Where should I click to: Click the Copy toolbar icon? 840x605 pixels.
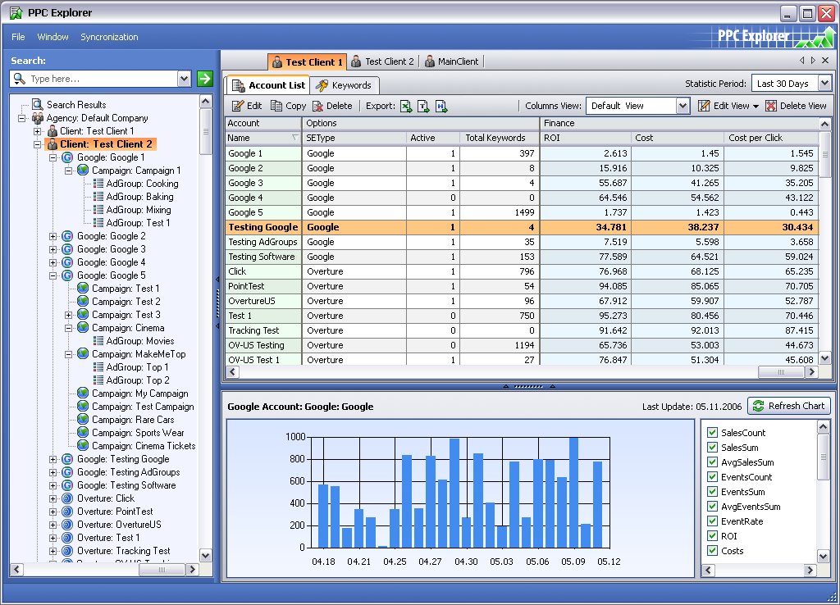pos(276,106)
